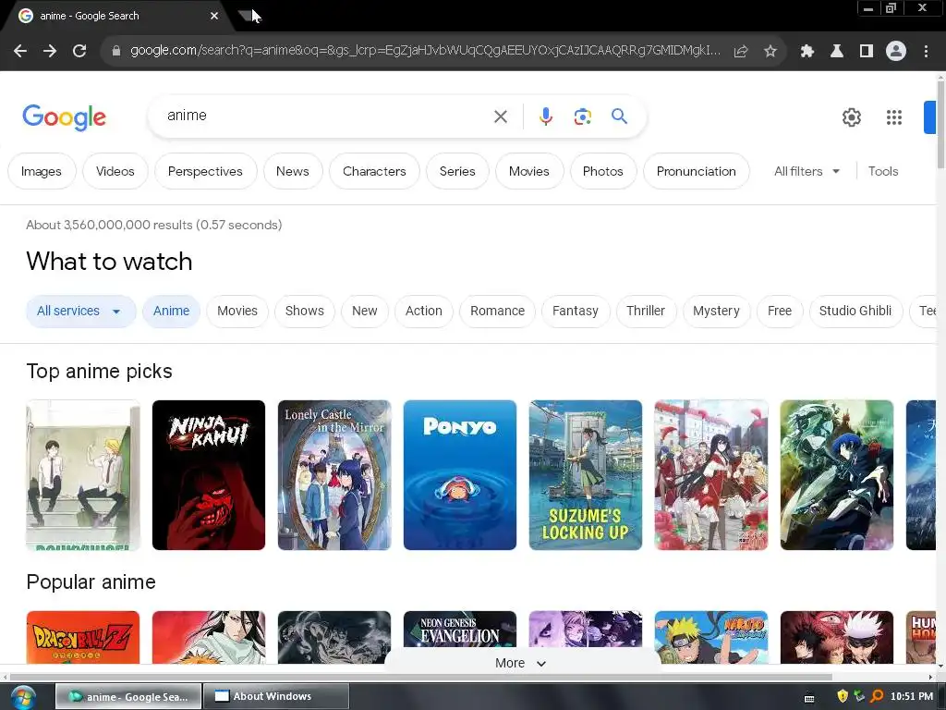Open the All services dropdown
946x710 pixels.
pyautogui.click(x=80, y=312)
